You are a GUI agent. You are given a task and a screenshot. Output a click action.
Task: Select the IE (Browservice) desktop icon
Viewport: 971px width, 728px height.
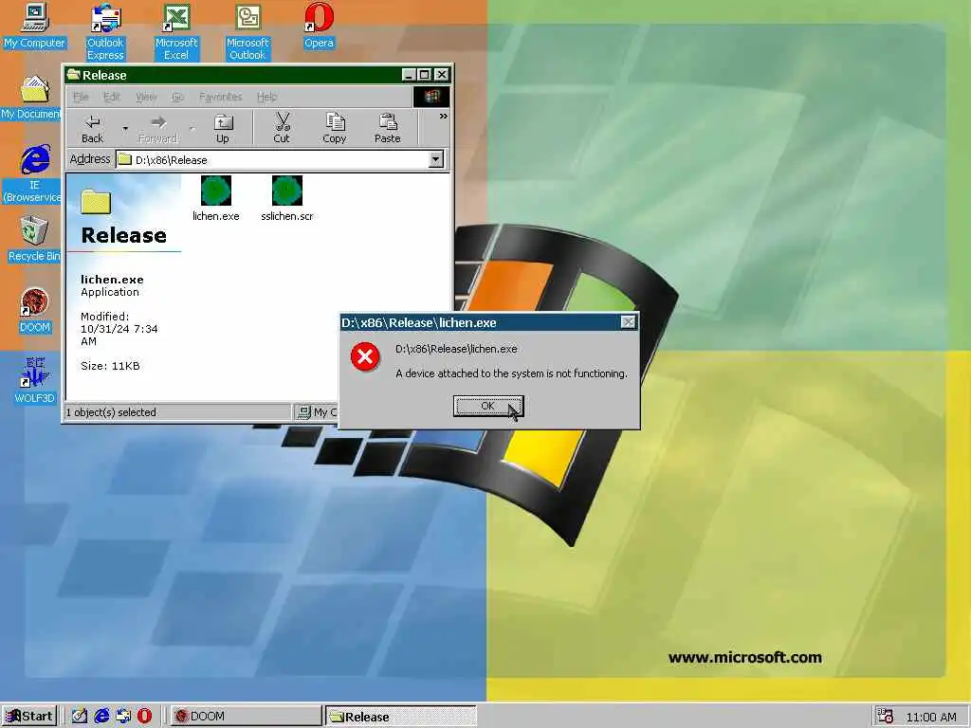(32, 173)
